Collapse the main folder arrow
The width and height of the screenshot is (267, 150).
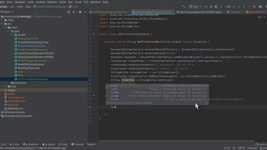(5, 27)
